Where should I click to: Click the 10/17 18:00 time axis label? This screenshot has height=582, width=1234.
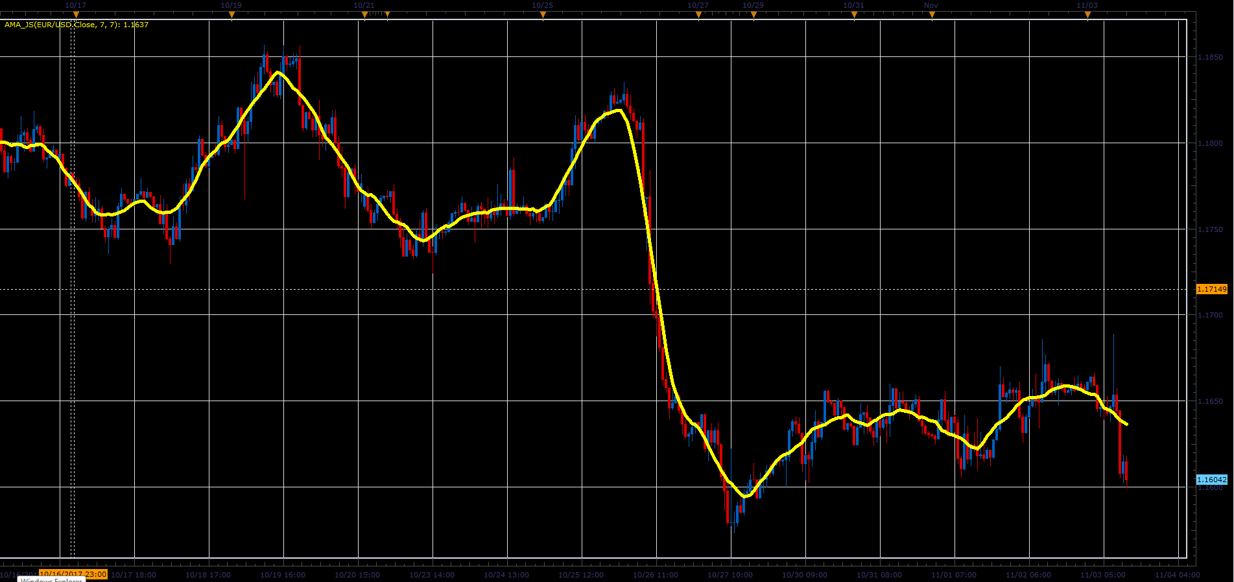tap(134, 575)
